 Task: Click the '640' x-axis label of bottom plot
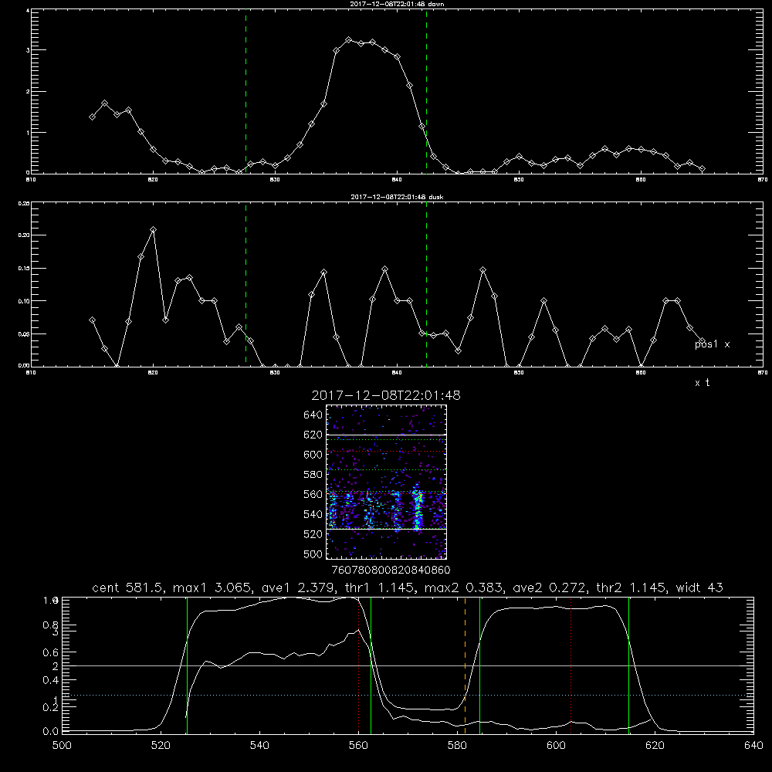pyautogui.click(x=753, y=745)
